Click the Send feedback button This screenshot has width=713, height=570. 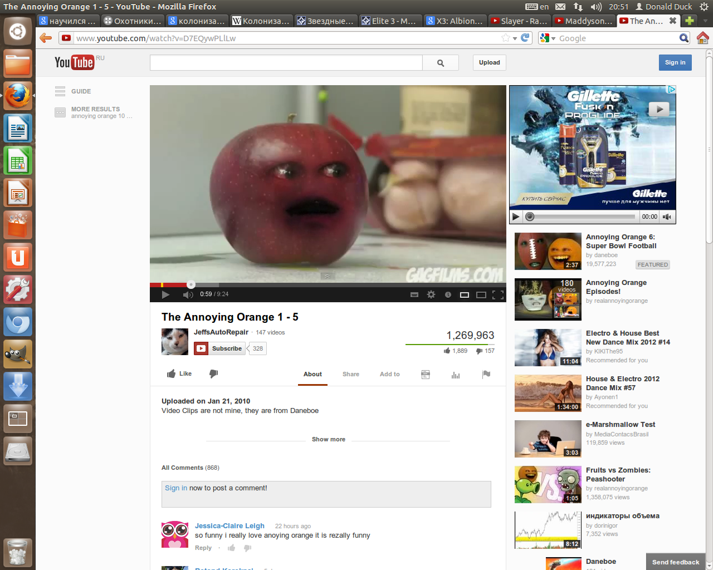676,562
